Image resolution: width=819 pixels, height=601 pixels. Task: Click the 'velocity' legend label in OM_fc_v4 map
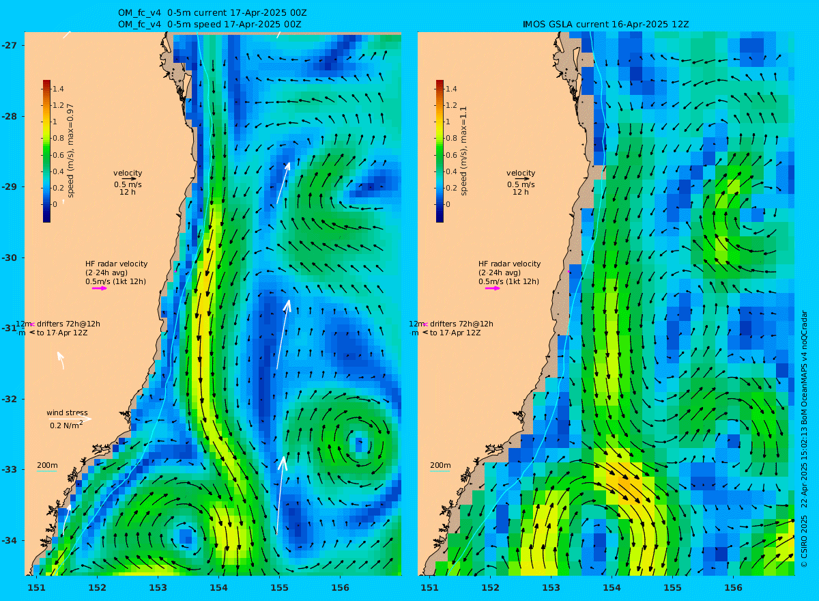[x=128, y=173]
